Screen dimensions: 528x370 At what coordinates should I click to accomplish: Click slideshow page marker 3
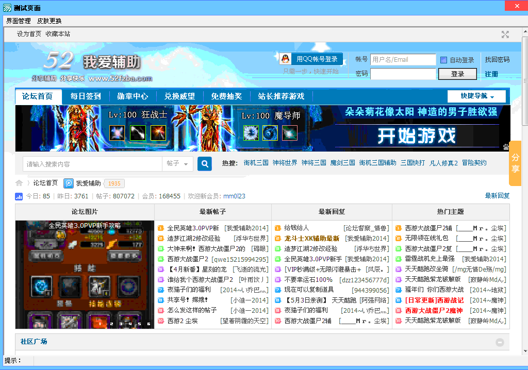(x=121, y=324)
